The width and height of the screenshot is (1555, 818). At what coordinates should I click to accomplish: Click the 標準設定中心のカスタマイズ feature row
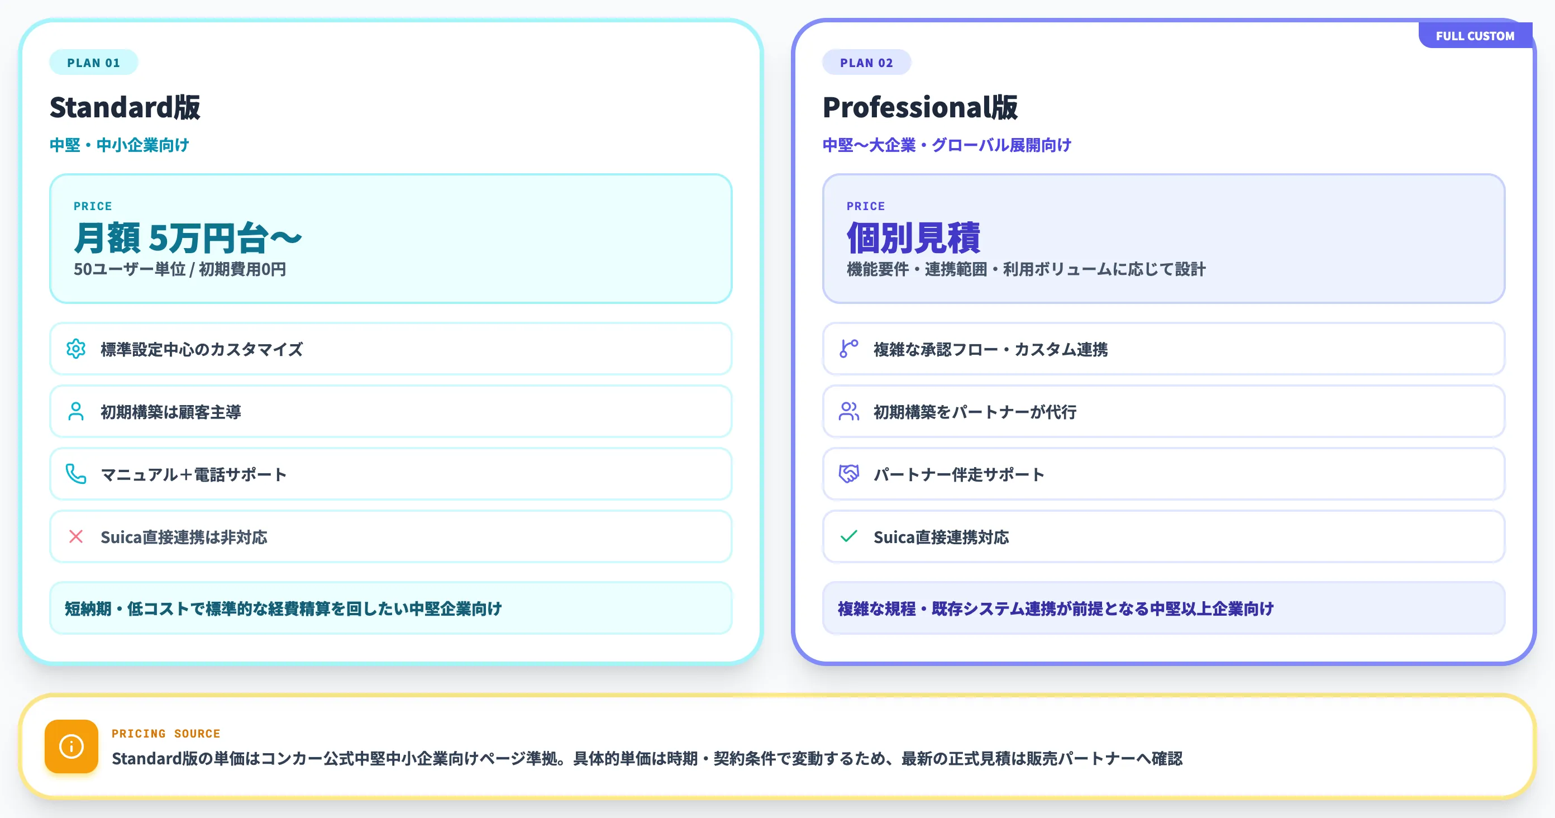pyautogui.click(x=390, y=349)
